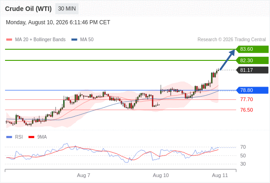The height and width of the screenshot is (183, 270).
Task: Click the 30 MIN timeframe badge
Action: [67, 9]
